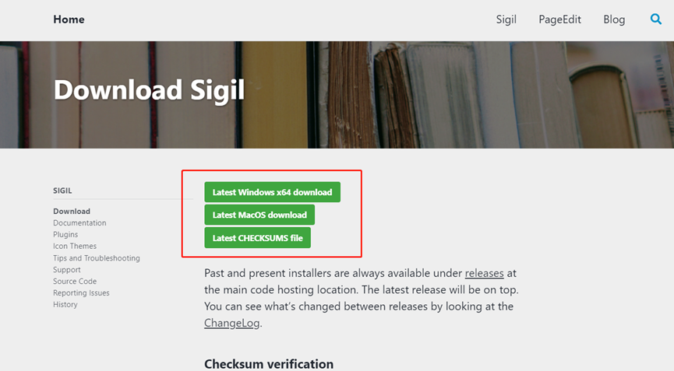
Task: Open Blog in top navigation
Action: coord(614,19)
